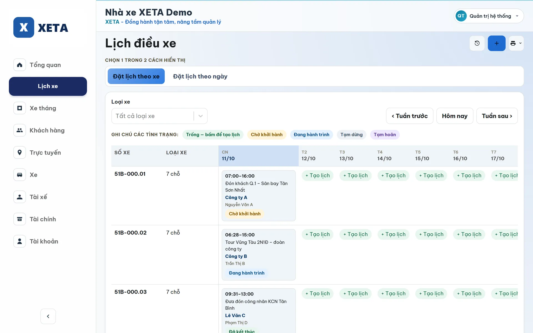Switch to Đặt lịch theo ngày tab

tap(200, 76)
